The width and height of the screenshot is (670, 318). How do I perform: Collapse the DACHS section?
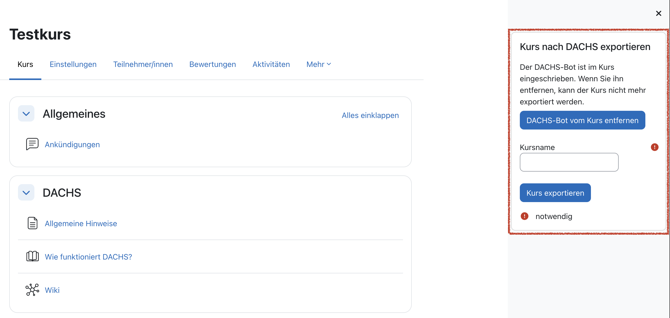pos(26,193)
